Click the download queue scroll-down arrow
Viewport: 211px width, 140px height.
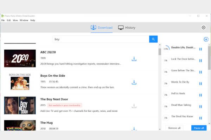209,124
